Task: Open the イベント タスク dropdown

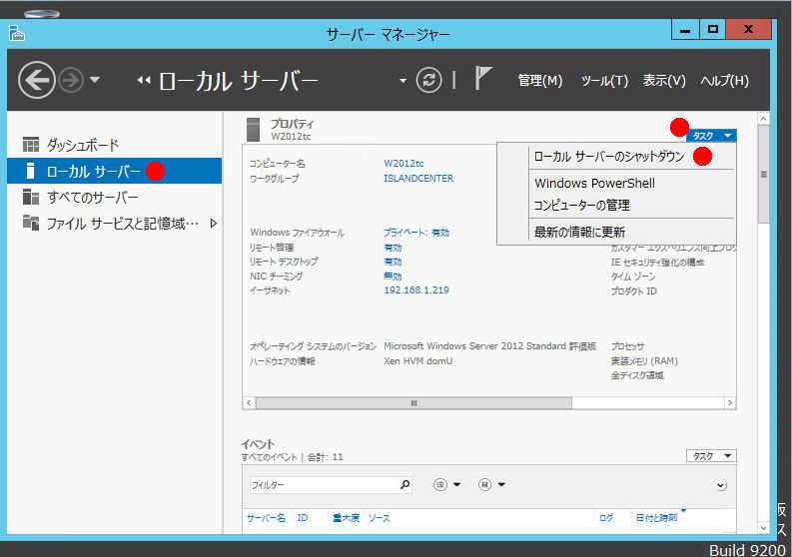Action: pyautogui.click(x=711, y=456)
